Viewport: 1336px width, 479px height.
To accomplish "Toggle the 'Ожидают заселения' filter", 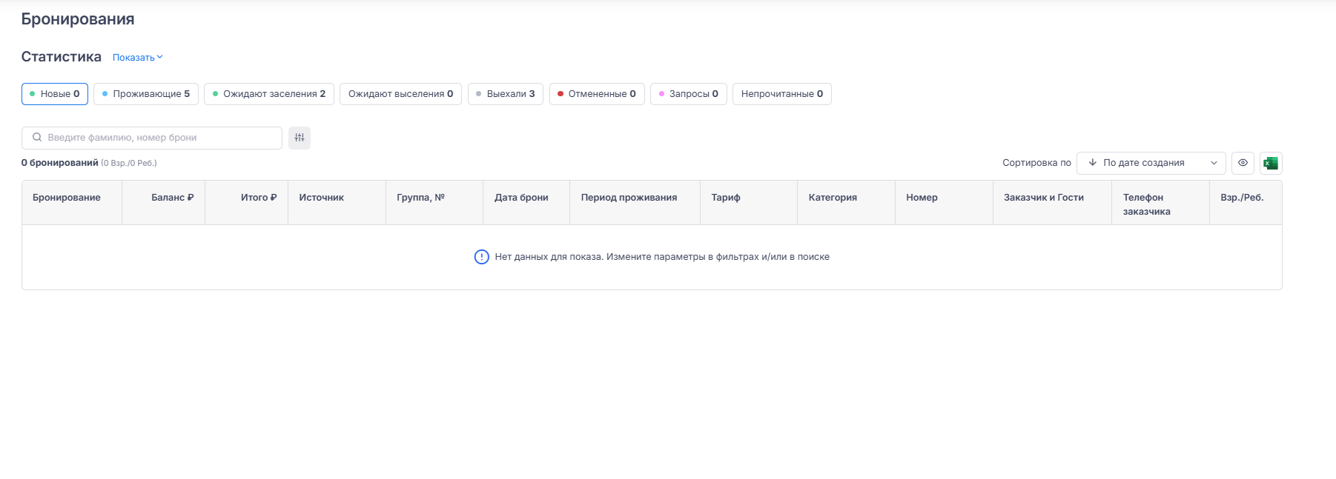I will (269, 94).
